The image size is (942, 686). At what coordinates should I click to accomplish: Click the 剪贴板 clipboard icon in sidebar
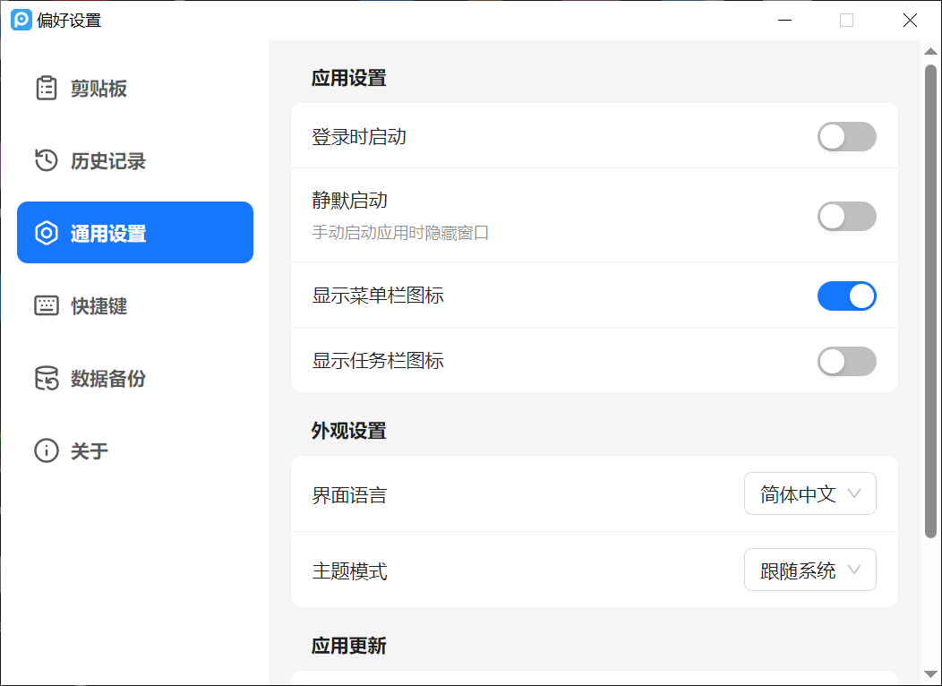47,89
